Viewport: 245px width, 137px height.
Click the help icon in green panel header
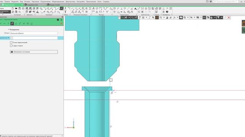coord(58,20)
